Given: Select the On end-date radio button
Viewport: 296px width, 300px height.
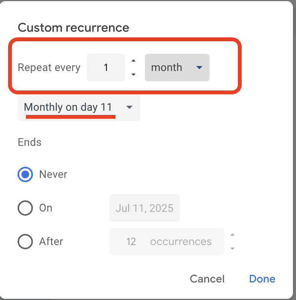Looking at the screenshot, I should (25, 208).
